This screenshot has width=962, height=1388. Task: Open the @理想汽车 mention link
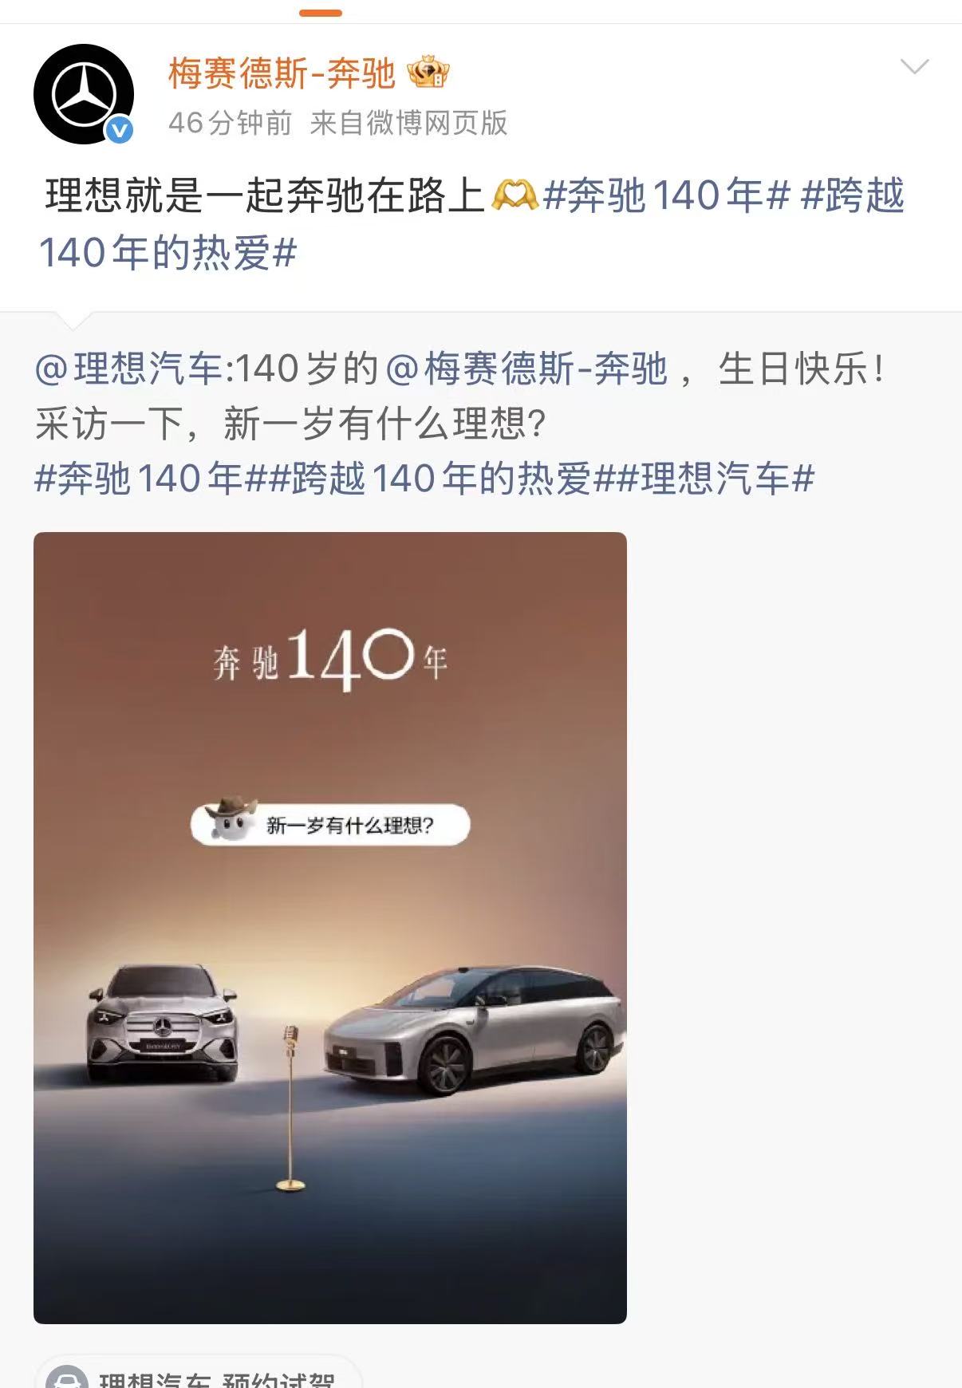click(128, 369)
